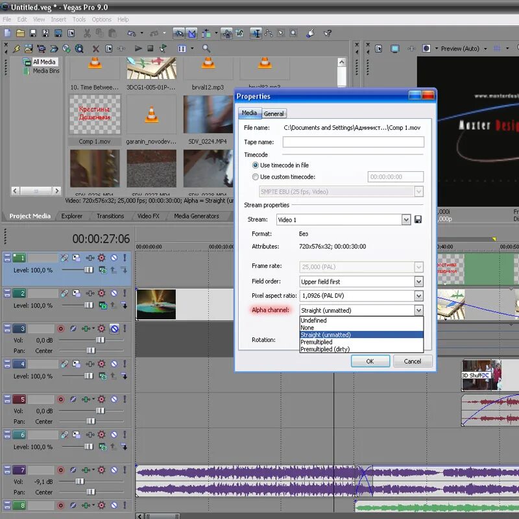Open the Tools menu
Screen dimensions: 519x519
pos(79,19)
